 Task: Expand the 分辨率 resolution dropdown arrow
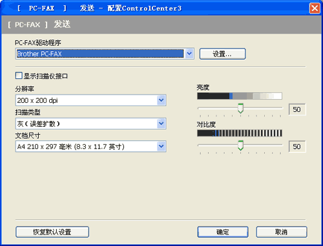click(161, 100)
